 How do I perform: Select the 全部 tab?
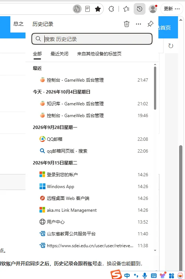click(x=37, y=54)
